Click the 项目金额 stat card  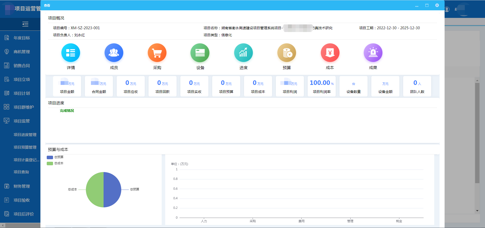[x=67, y=86]
